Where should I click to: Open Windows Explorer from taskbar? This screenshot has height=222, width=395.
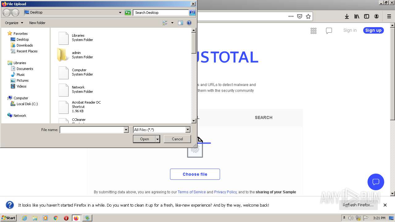pos(35,218)
